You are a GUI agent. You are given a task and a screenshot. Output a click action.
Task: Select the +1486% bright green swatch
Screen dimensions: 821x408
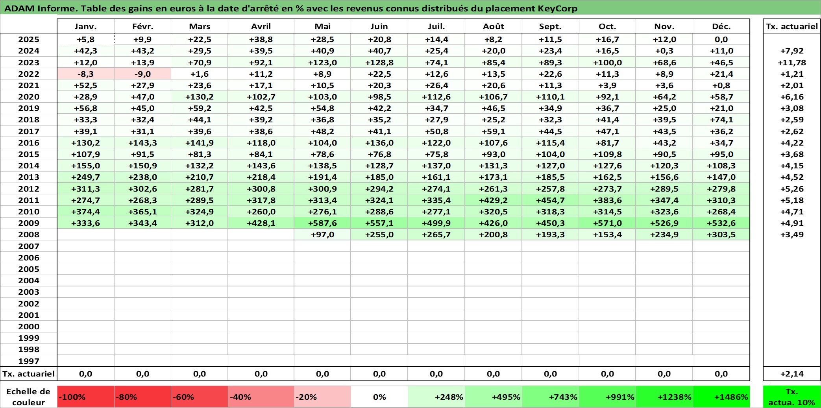[x=721, y=397]
